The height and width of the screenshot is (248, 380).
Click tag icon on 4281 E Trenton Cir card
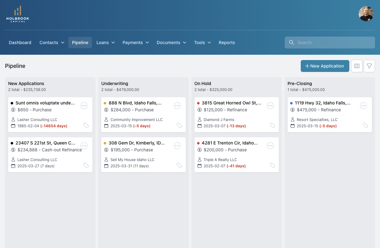(273, 165)
